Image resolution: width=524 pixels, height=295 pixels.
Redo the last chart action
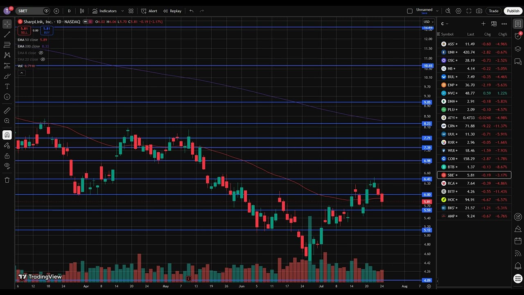[202, 11]
